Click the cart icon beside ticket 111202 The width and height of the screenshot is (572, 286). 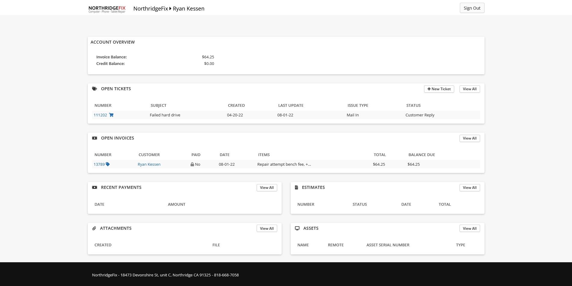coord(111,115)
